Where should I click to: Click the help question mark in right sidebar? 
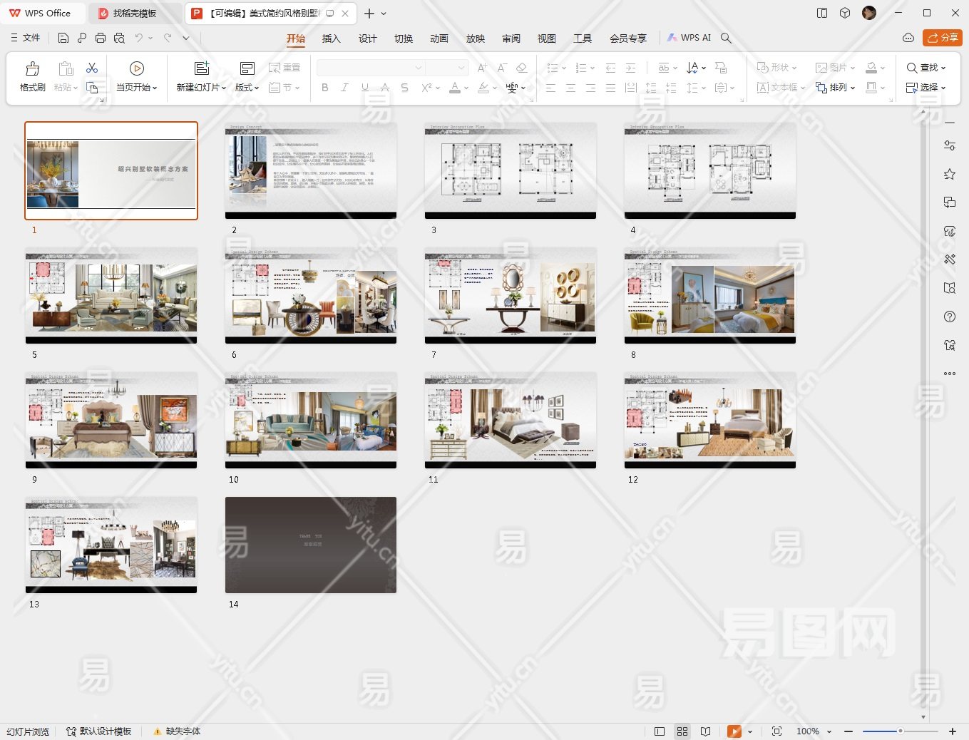point(949,317)
